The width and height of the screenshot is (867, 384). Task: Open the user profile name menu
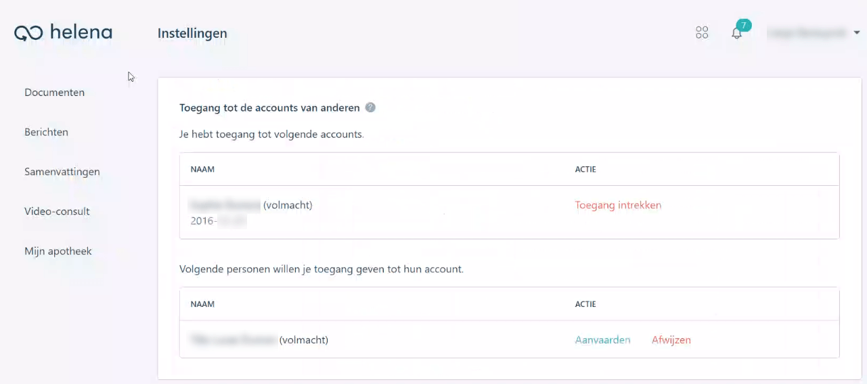coord(805,32)
